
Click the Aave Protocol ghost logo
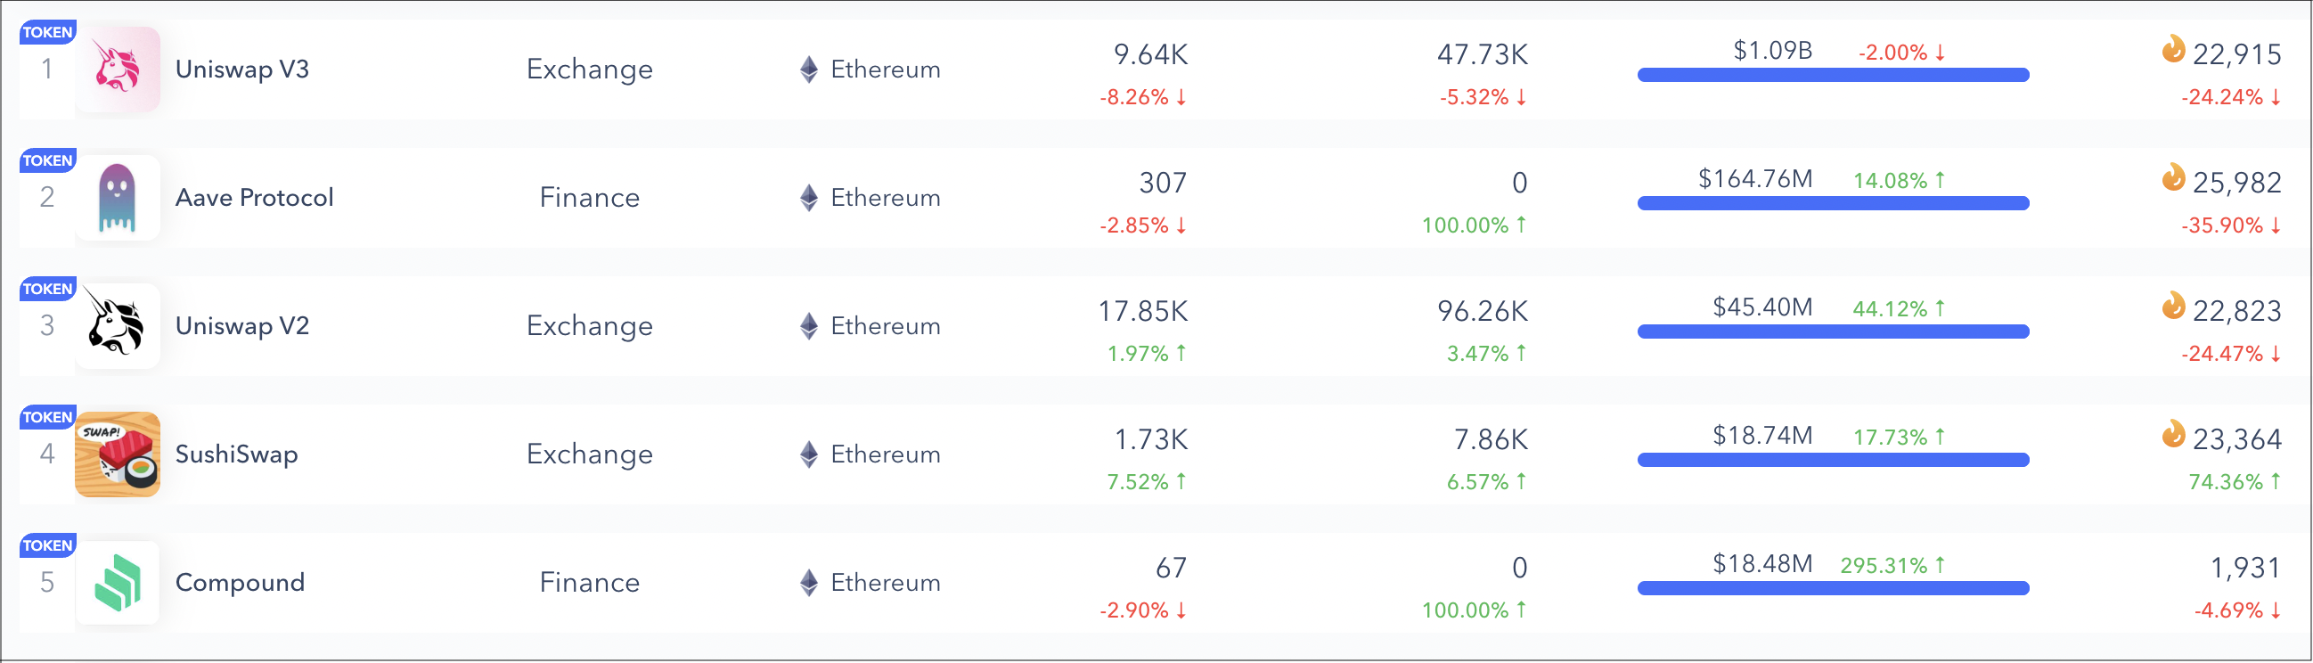118,198
